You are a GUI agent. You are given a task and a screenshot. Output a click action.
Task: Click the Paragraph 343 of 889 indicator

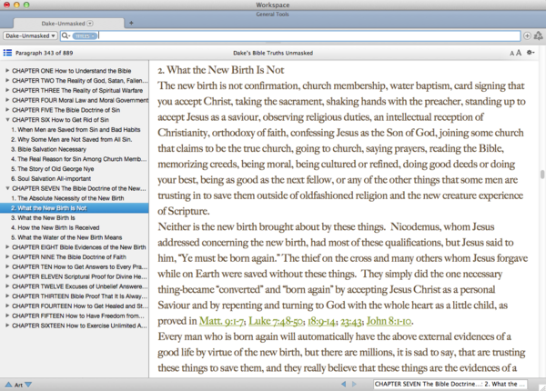pos(45,53)
